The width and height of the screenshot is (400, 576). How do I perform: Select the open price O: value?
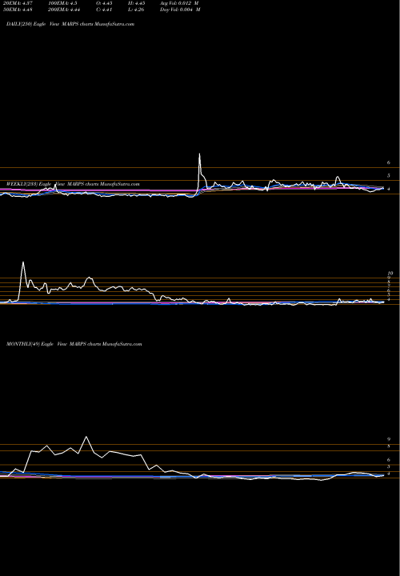[x=104, y=3]
